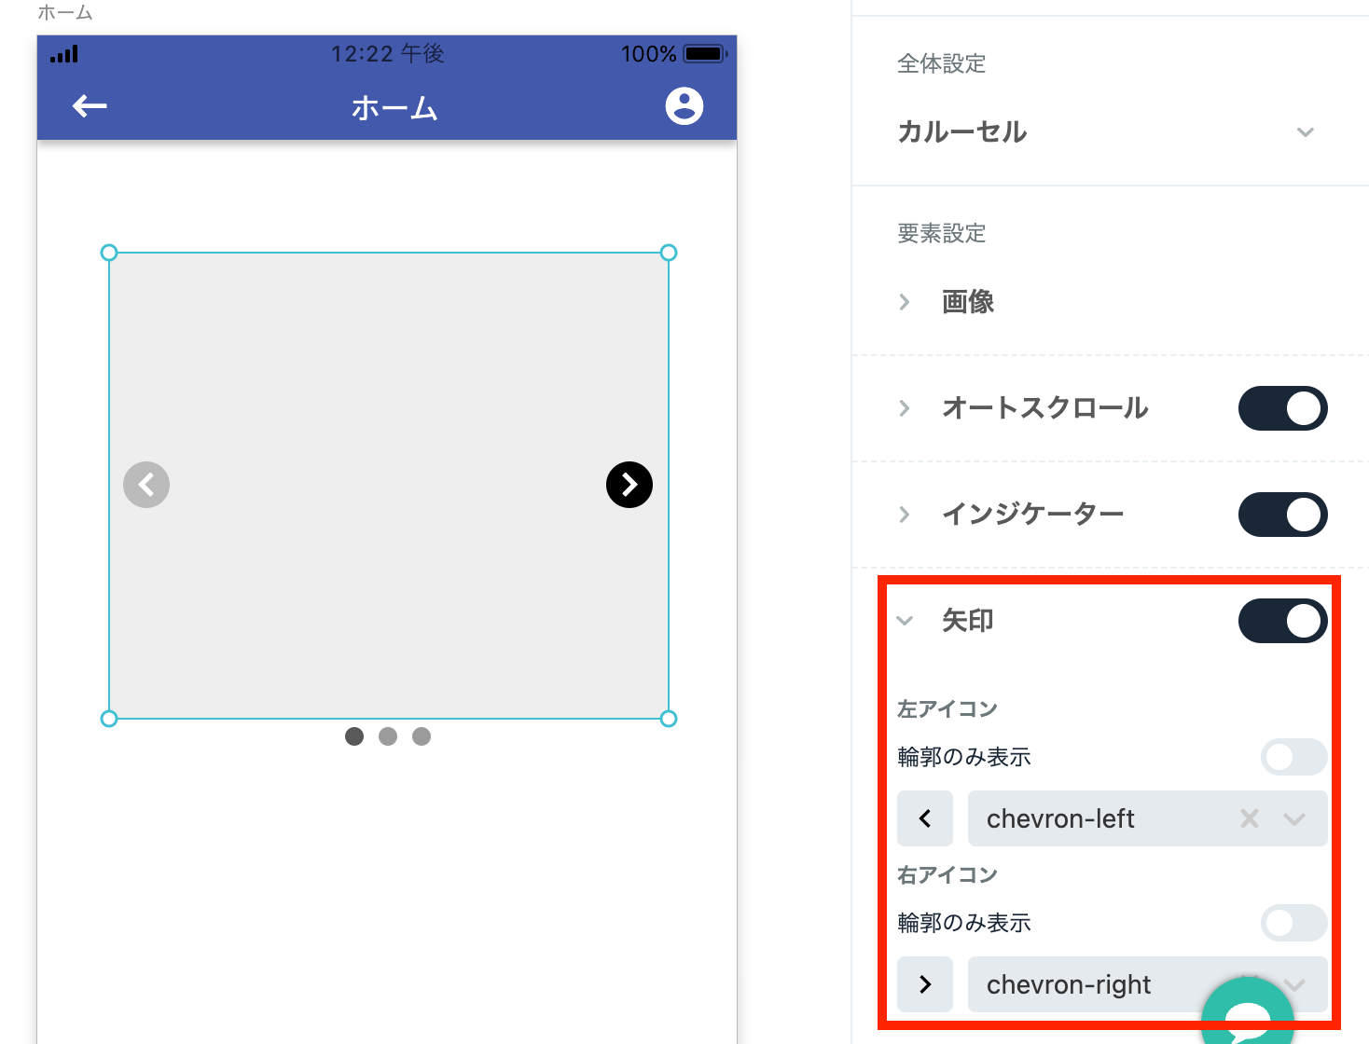Click the top-right carousel resize handle

pos(668,253)
